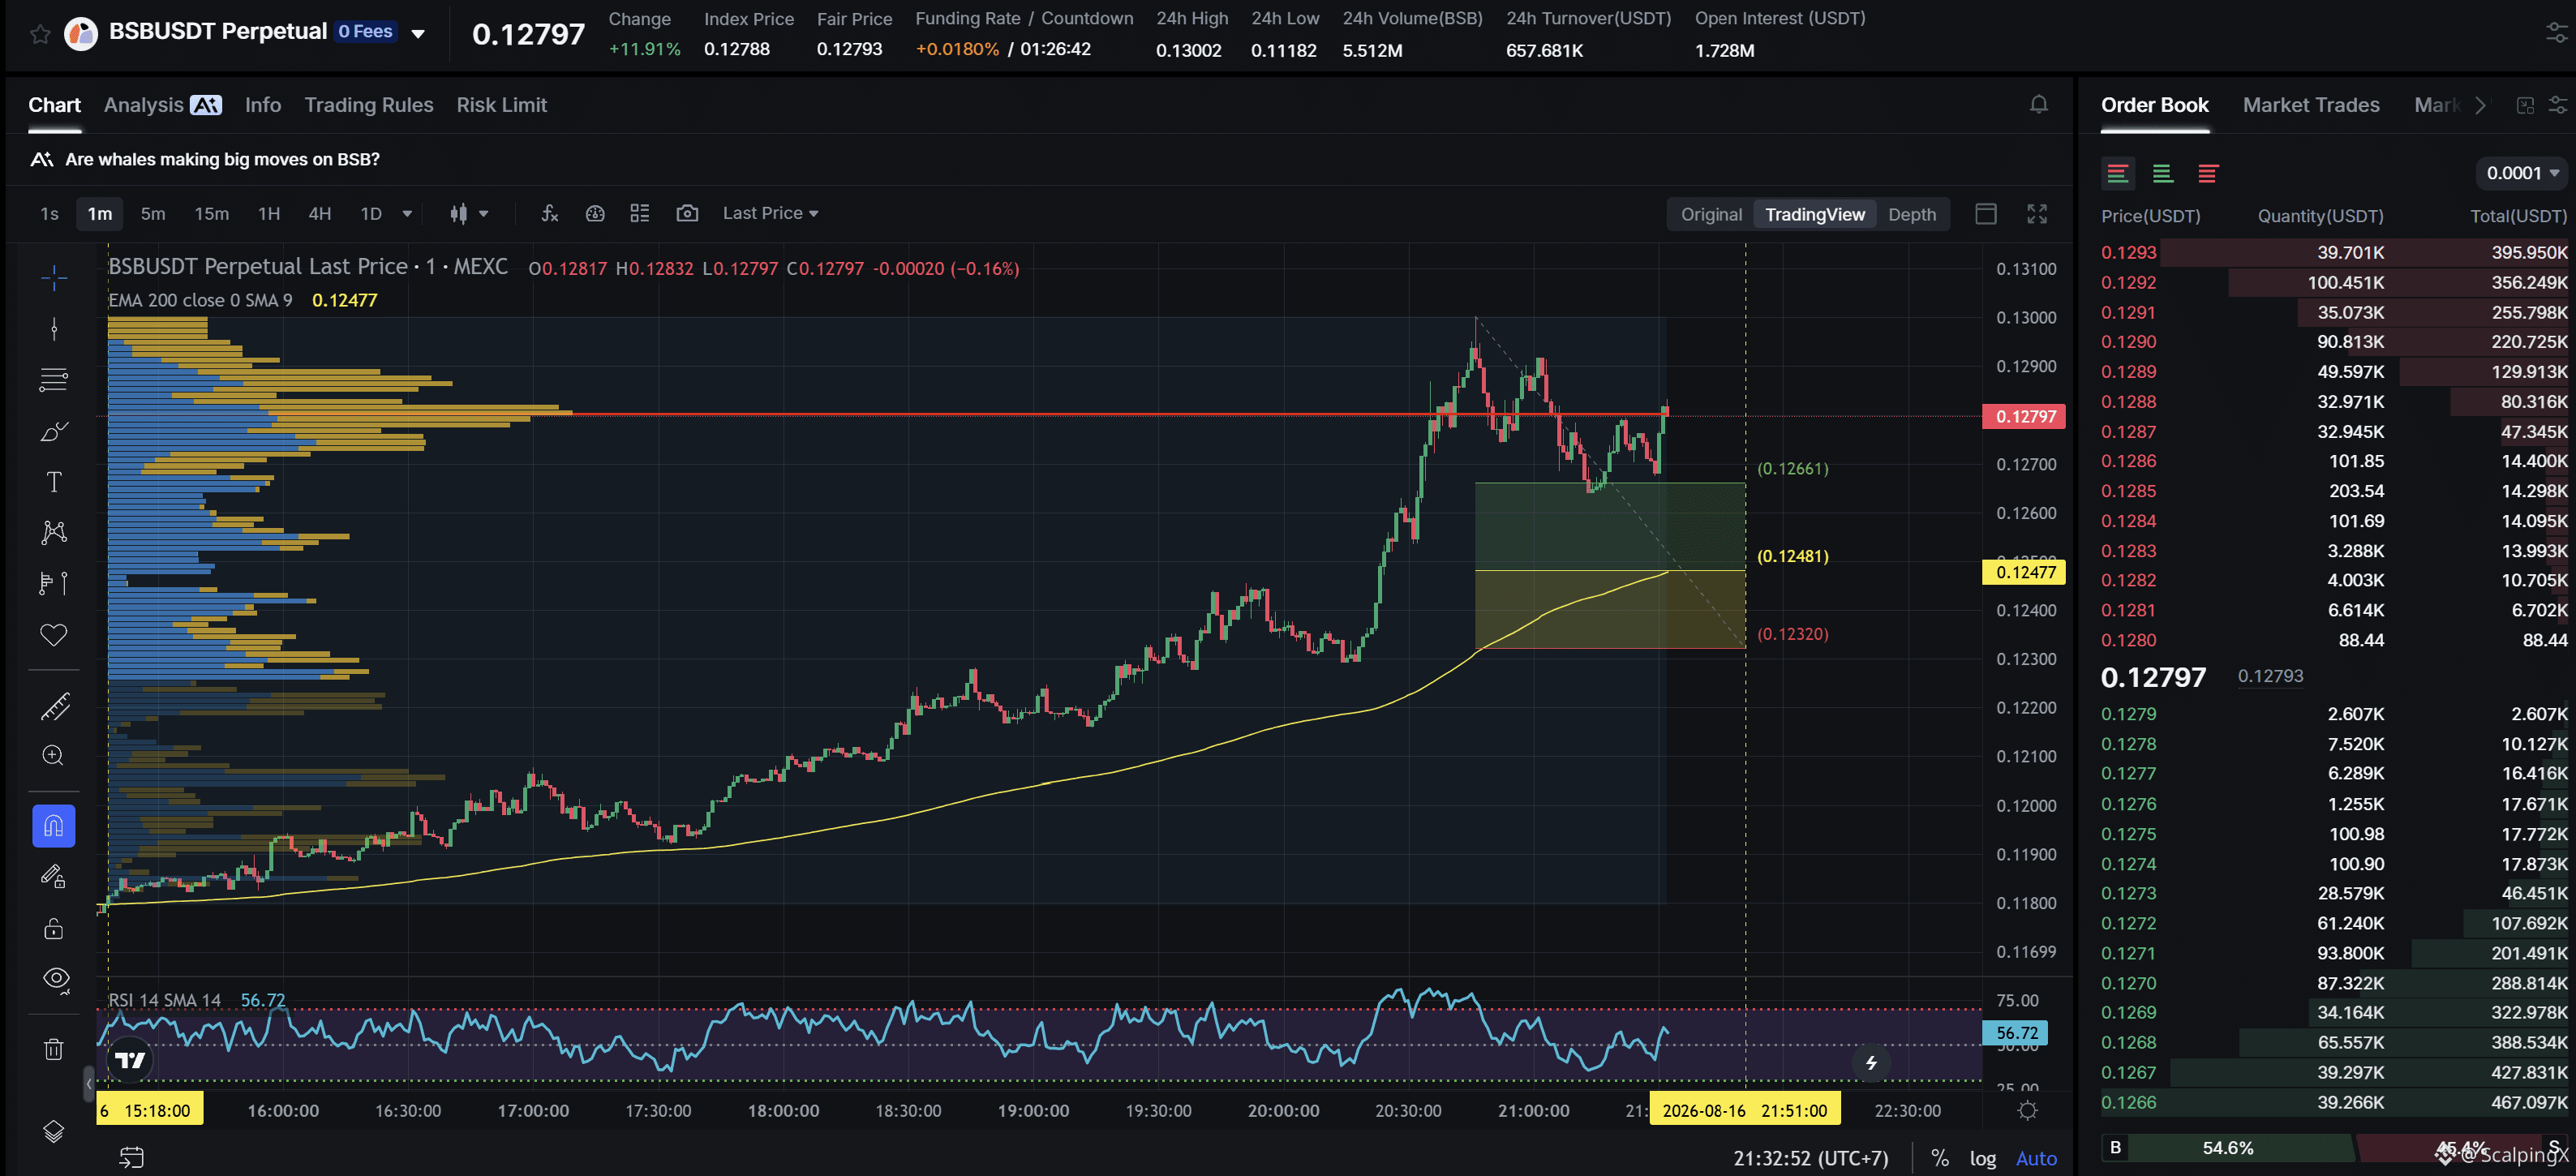This screenshot has width=2576, height=1176.
Task: Select the 5m timeframe
Action: point(153,214)
